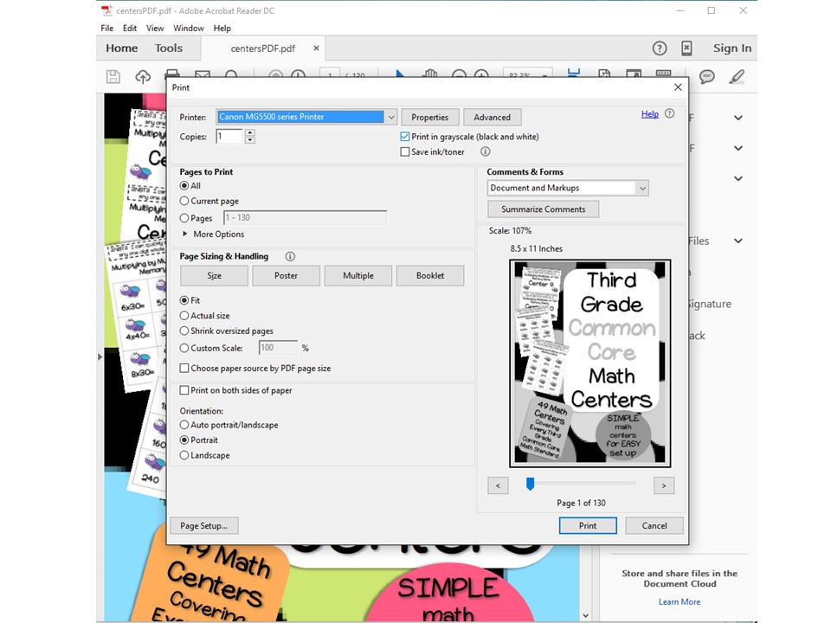Viewport: 831px width, 623px height.
Task: Open Page Setup dialog
Action: click(204, 525)
